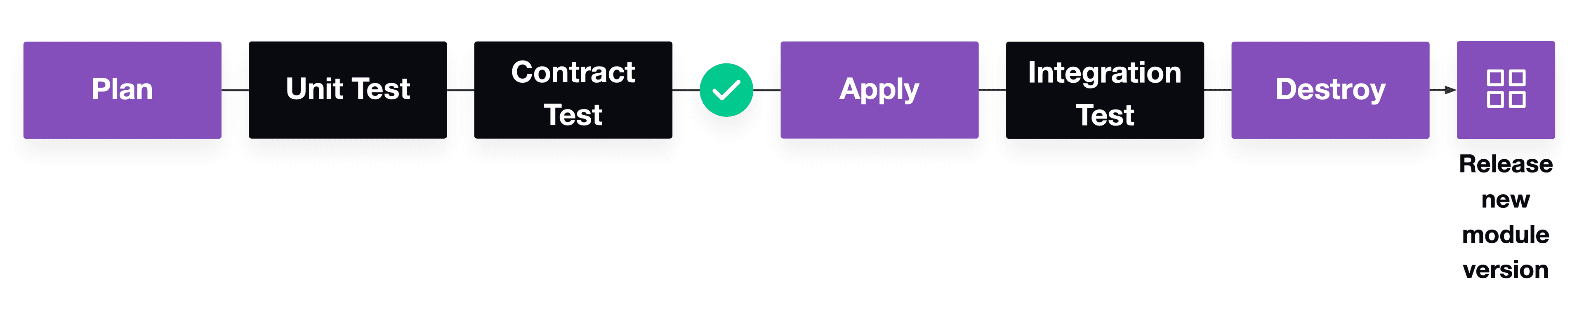Select the purple Plan stage box
The width and height of the screenshot is (1584, 321).
(x=123, y=90)
